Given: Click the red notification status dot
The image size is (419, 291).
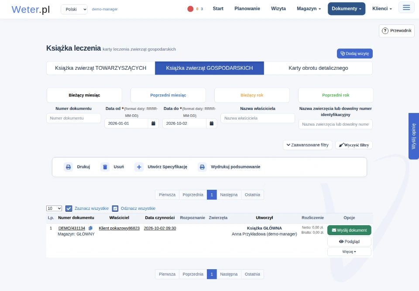Looking at the screenshot, I should pos(190,9).
